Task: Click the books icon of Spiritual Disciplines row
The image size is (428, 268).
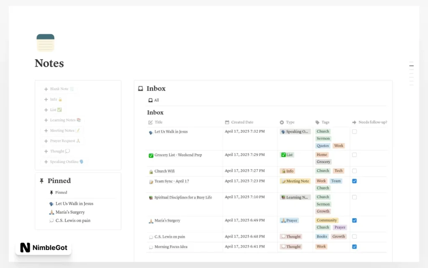Action: 150,197
